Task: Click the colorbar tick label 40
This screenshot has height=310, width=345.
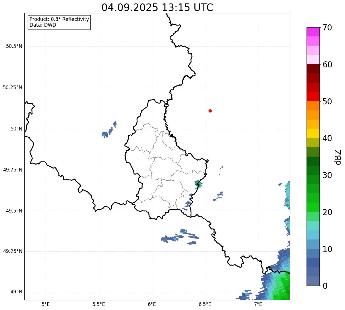Action: [x=327, y=138]
